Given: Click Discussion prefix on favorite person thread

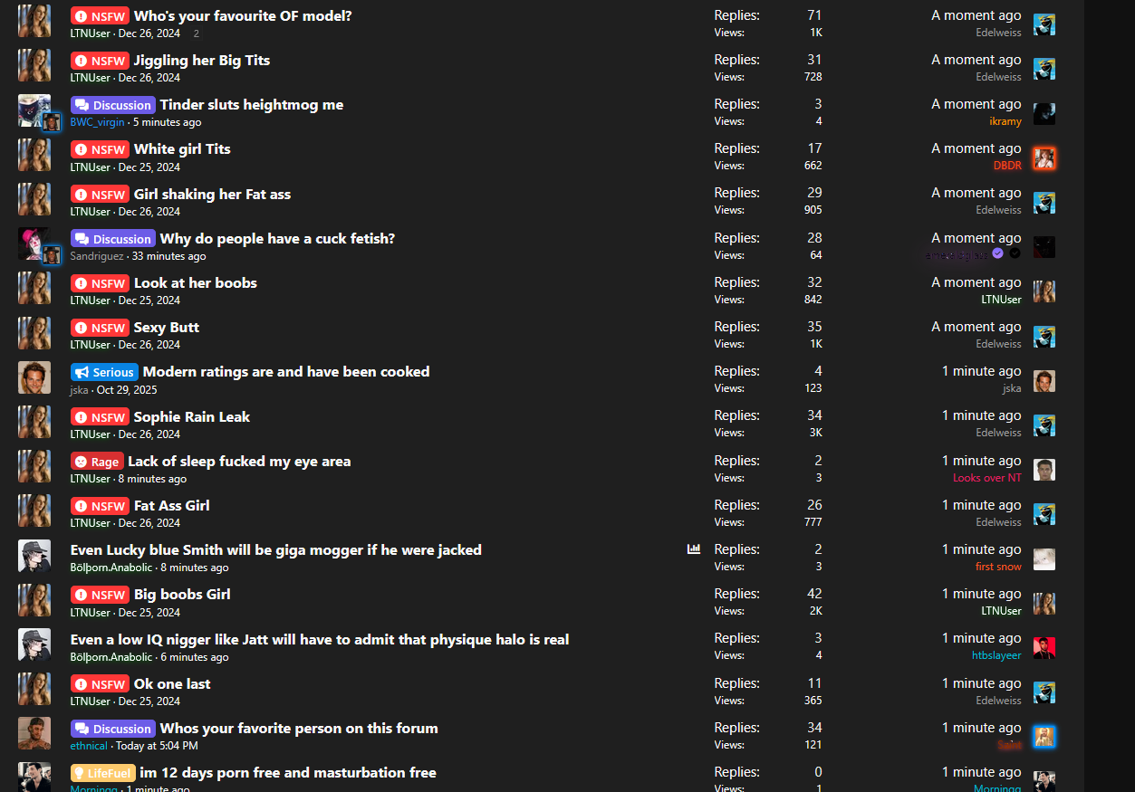Looking at the screenshot, I should [x=113, y=729].
